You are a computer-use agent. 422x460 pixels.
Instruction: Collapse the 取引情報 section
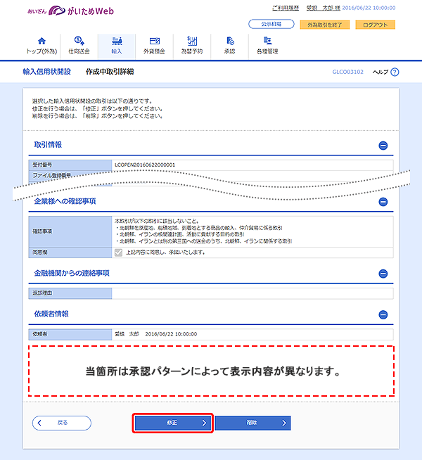click(x=383, y=145)
